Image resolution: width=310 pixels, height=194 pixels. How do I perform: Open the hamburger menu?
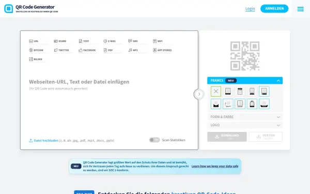coord(300,9)
